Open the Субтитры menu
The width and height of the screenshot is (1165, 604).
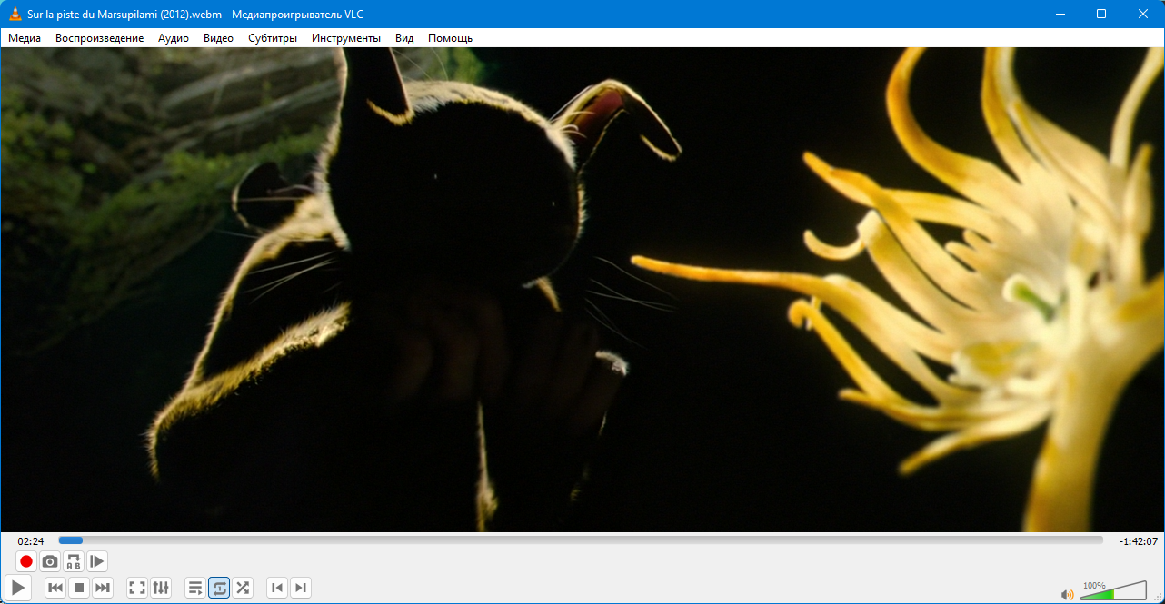(x=273, y=38)
